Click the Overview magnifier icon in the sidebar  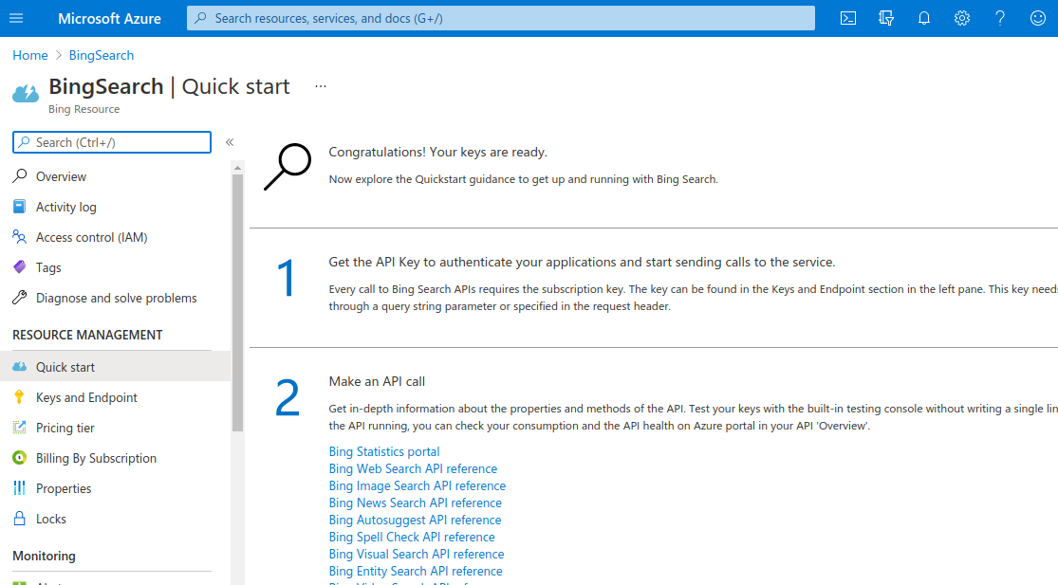pos(20,176)
